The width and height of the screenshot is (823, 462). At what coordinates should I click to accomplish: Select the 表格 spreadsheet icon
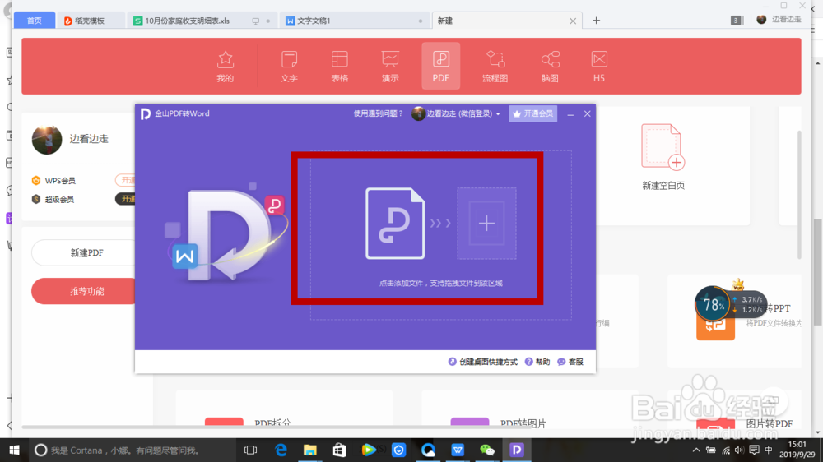click(x=340, y=67)
